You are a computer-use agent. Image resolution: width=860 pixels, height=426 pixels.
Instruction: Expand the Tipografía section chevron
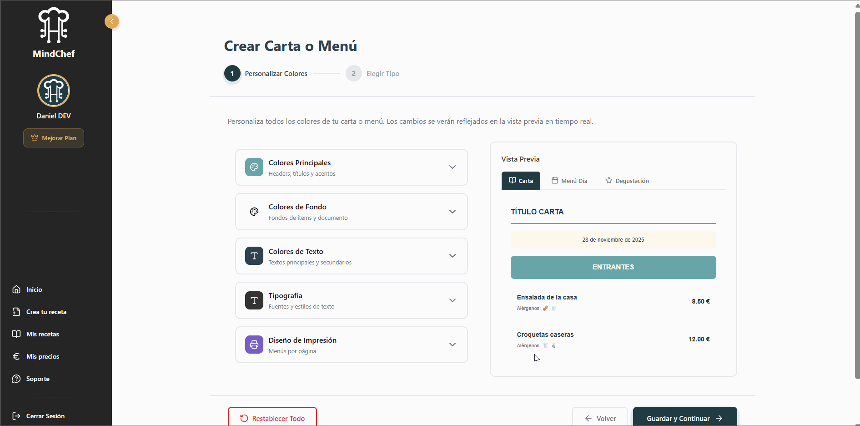pos(453,300)
